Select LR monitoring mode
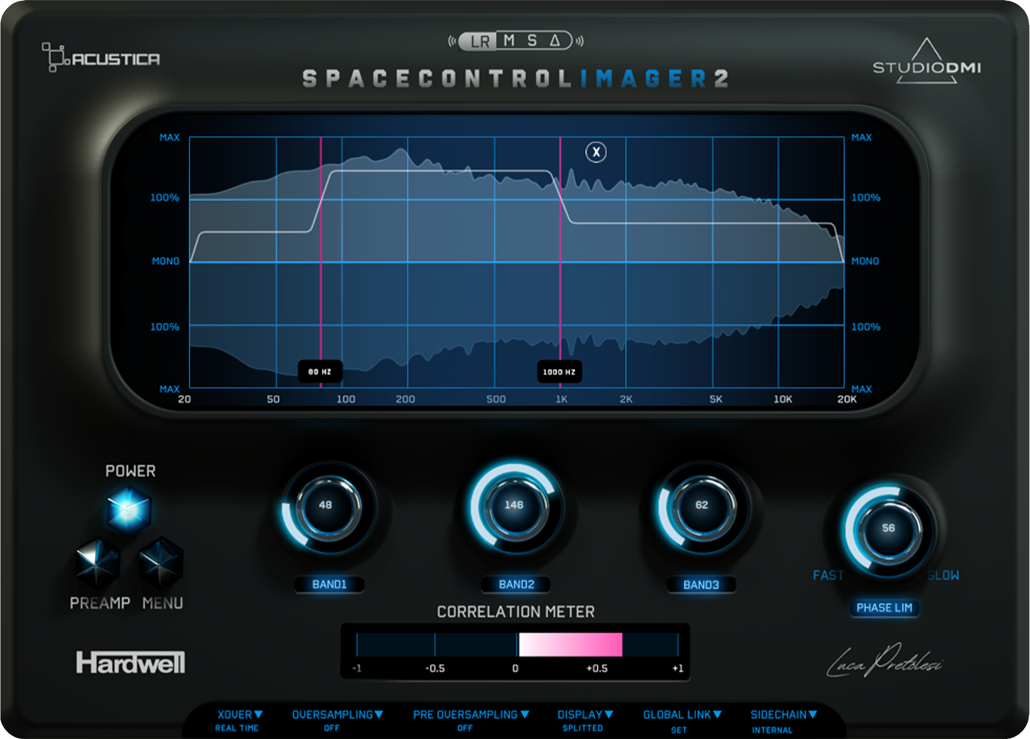The width and height of the screenshot is (1030, 739). (x=479, y=41)
